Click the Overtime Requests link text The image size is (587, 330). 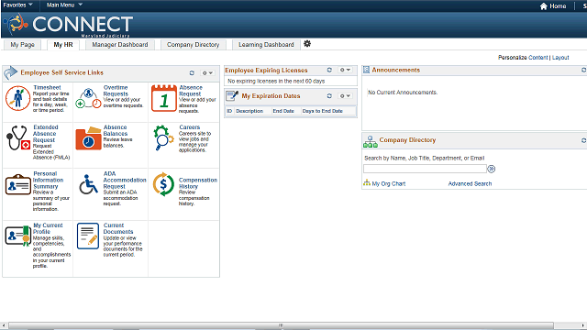click(116, 91)
